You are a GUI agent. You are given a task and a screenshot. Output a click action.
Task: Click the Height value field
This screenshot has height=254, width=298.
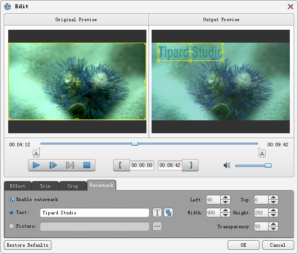coord(261,213)
